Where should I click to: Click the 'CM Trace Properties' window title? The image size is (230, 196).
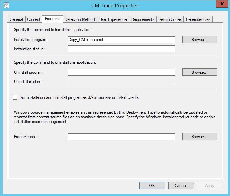pos(115,6)
